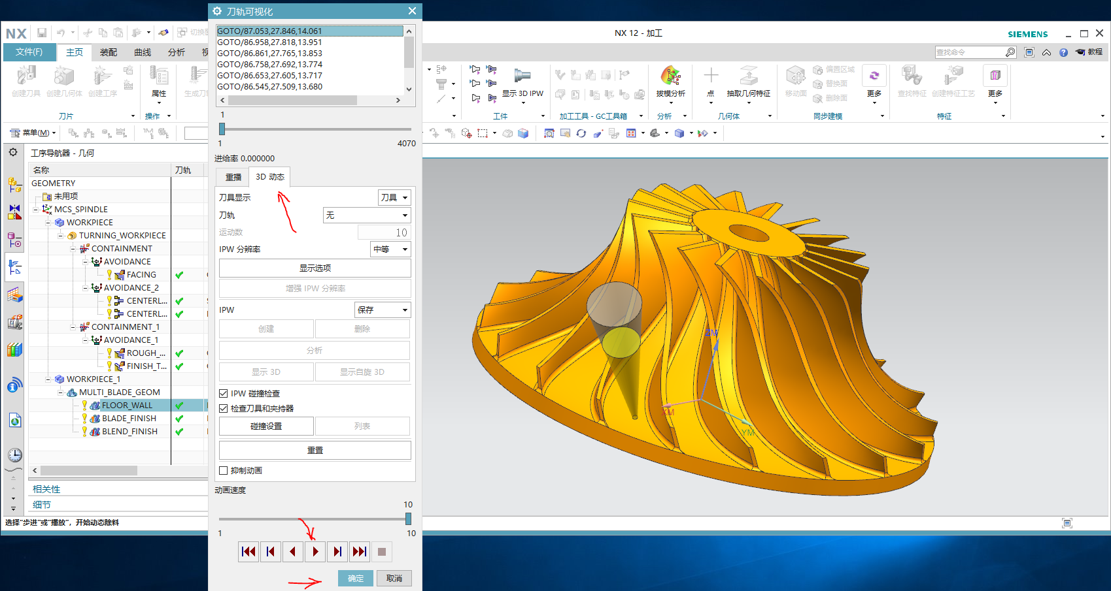
Task: Click the 确定 button
Action: point(356,579)
